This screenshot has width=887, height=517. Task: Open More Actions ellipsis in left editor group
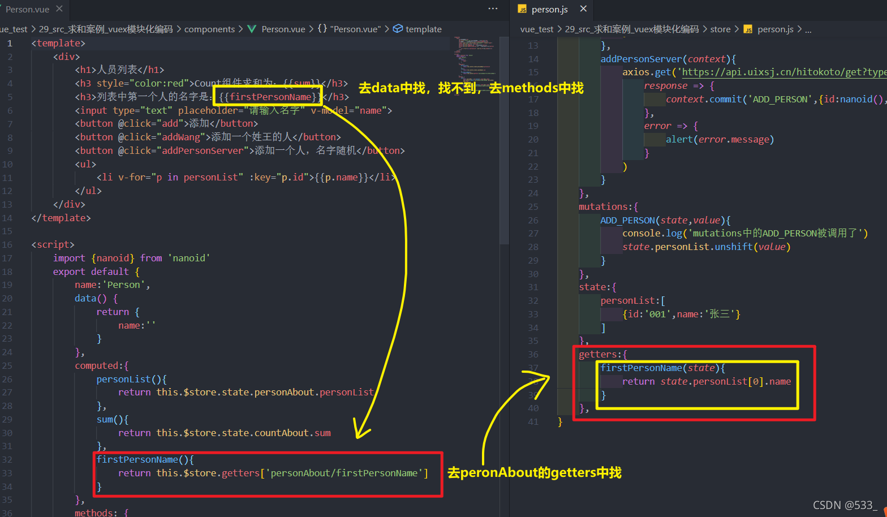click(x=493, y=9)
